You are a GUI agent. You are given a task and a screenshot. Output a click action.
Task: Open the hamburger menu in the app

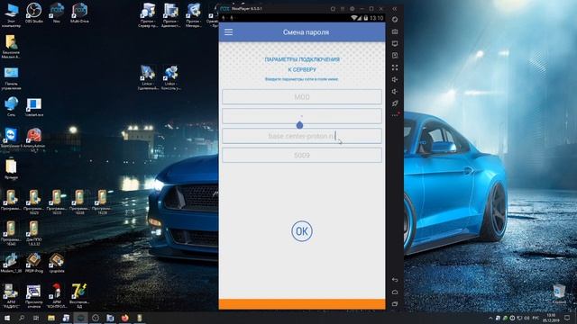(228, 32)
